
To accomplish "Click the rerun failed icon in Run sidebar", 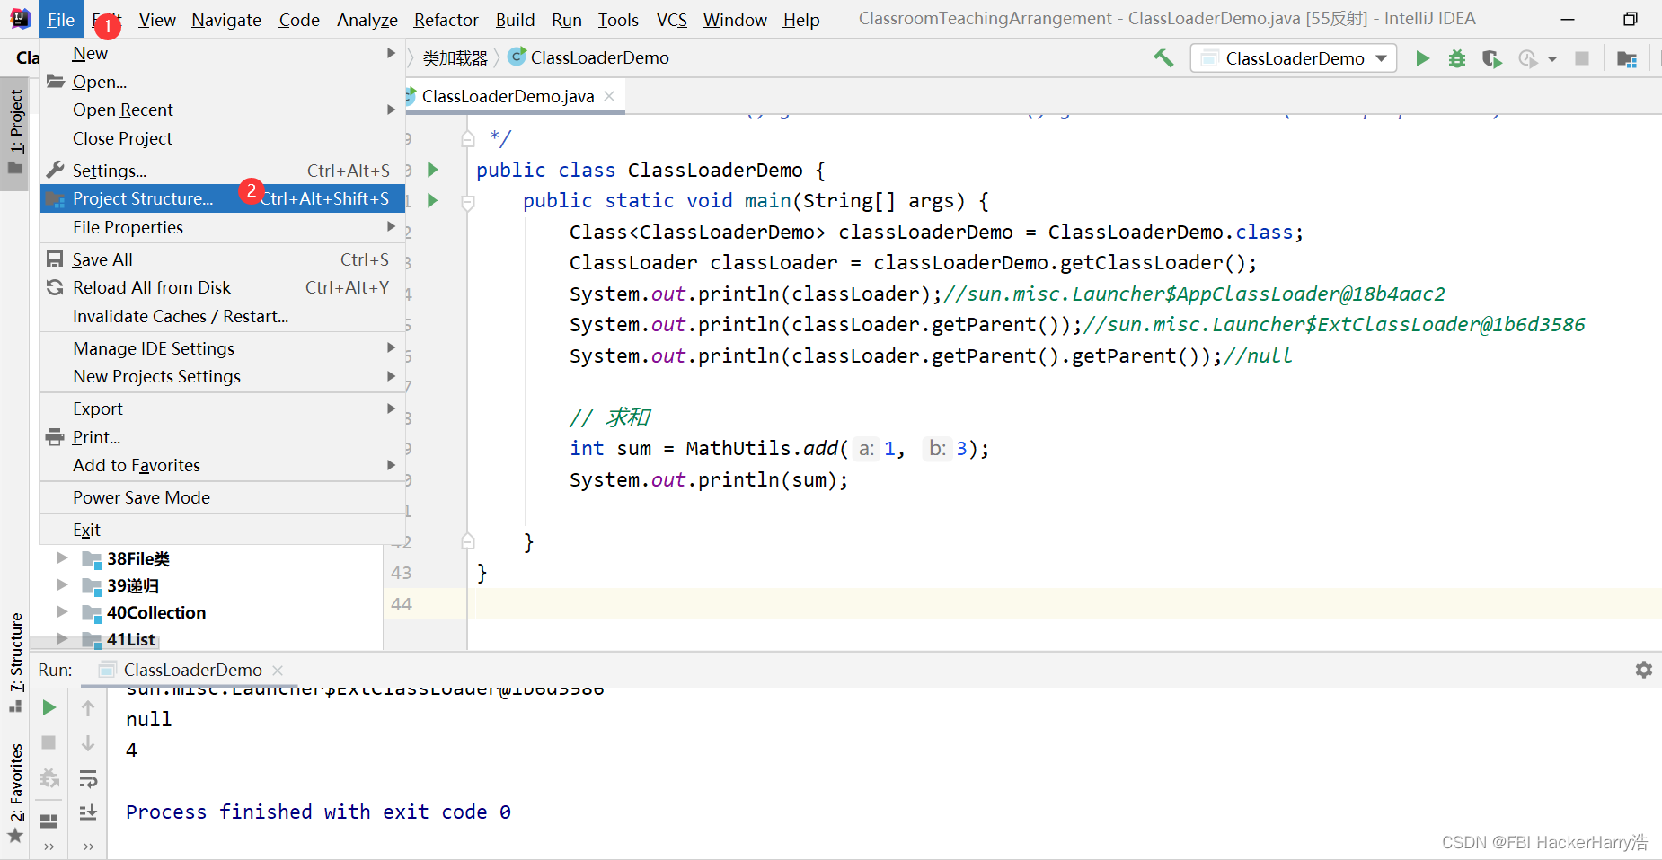I will pos(49,778).
